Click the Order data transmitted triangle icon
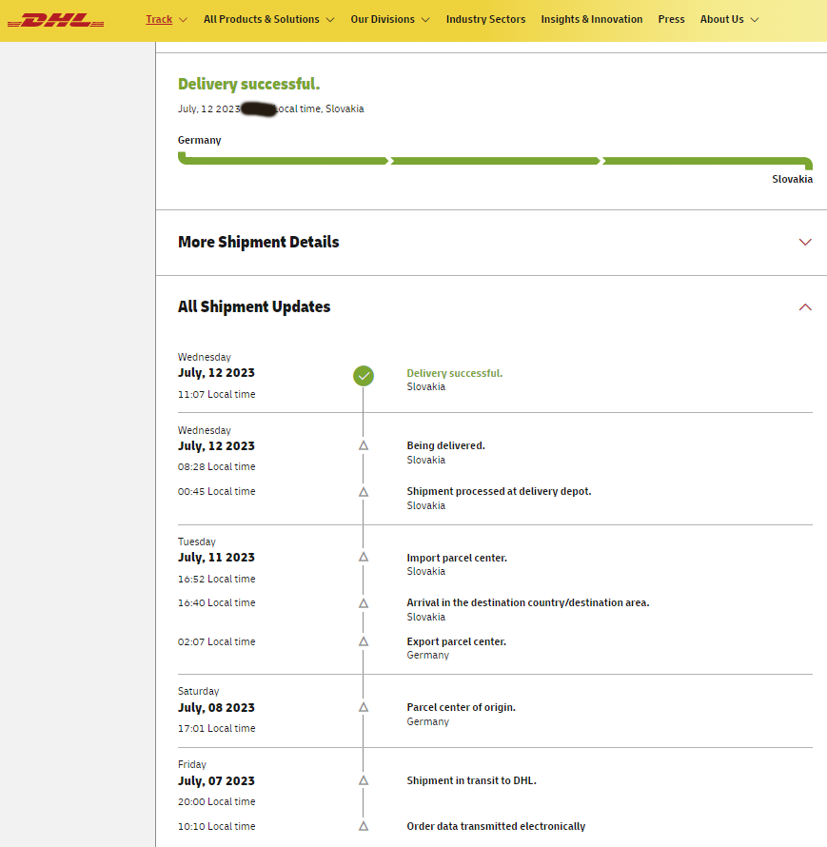Screen dimensions: 827x847 (x=364, y=826)
